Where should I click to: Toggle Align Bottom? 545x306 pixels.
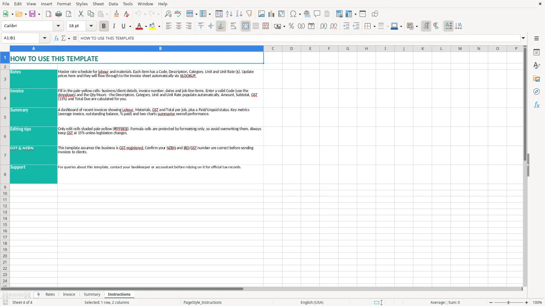[221, 26]
